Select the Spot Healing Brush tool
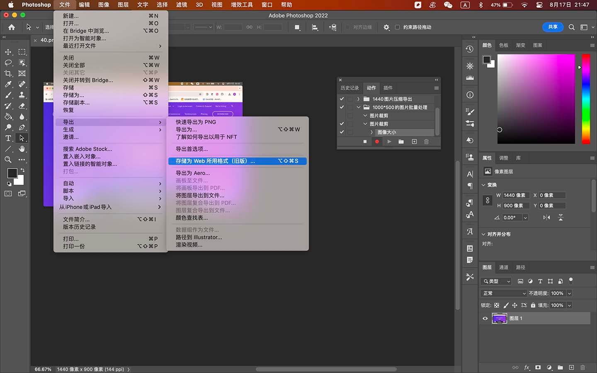 pos(22,84)
